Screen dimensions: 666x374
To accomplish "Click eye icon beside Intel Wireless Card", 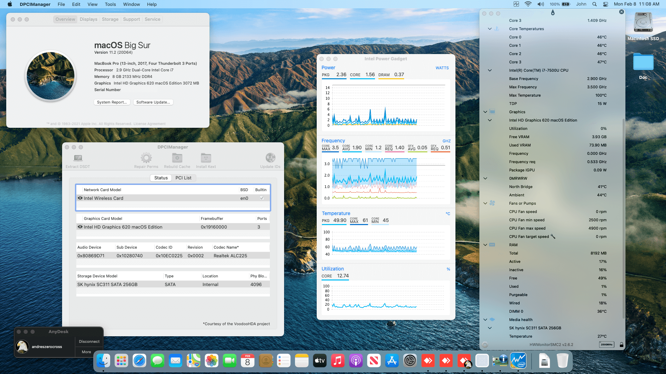I will (80, 198).
